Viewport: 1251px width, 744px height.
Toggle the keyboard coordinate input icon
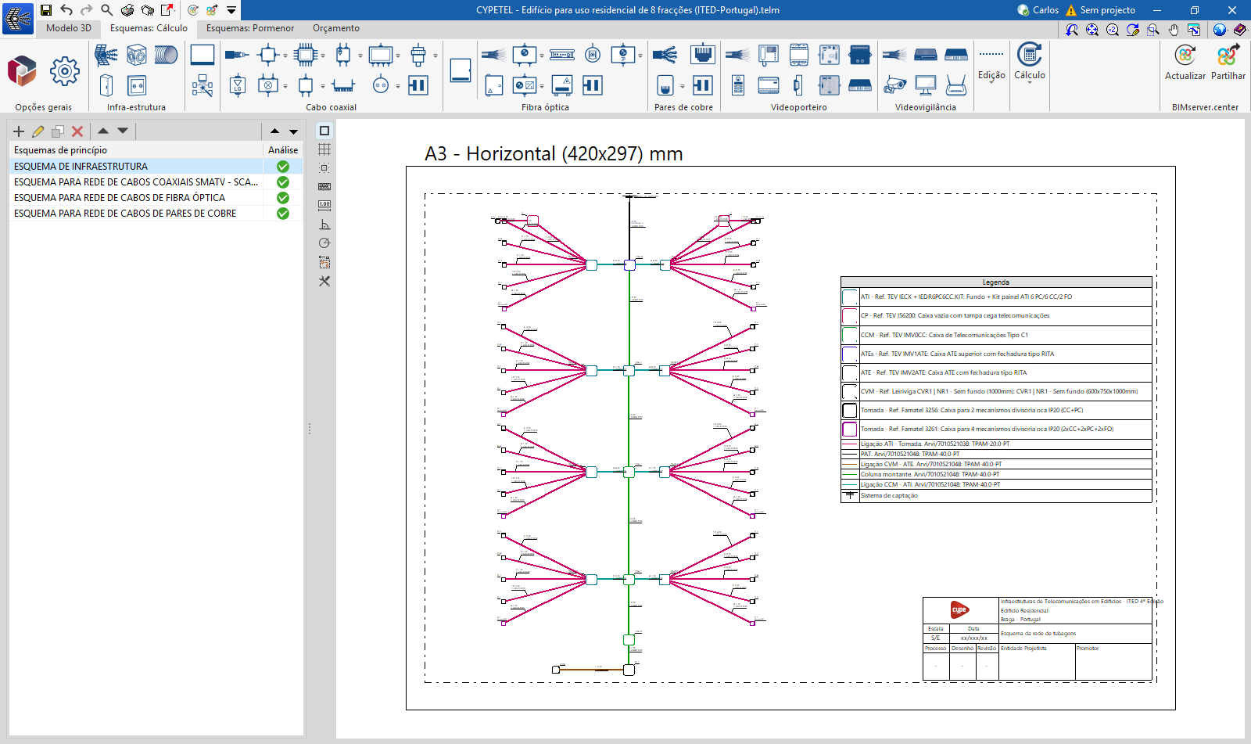point(324,187)
